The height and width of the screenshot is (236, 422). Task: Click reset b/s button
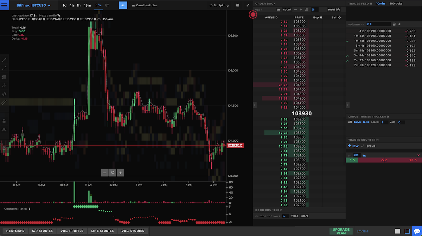(334, 9)
